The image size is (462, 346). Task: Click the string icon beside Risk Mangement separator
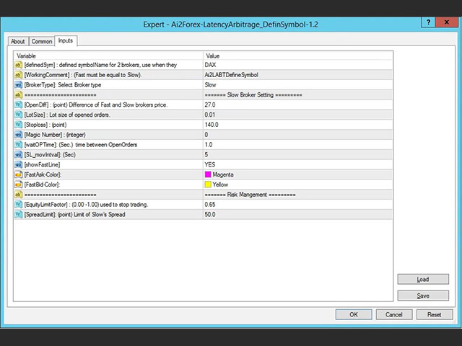tap(18, 195)
